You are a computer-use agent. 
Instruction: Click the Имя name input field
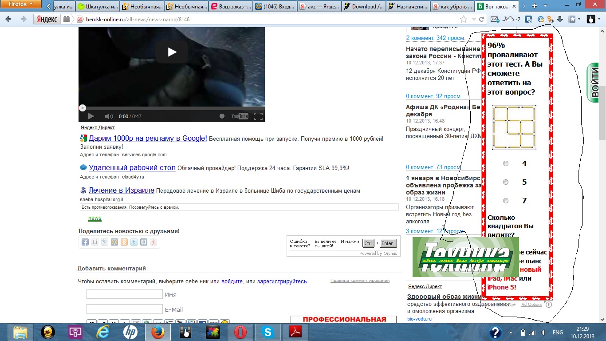coord(125,294)
